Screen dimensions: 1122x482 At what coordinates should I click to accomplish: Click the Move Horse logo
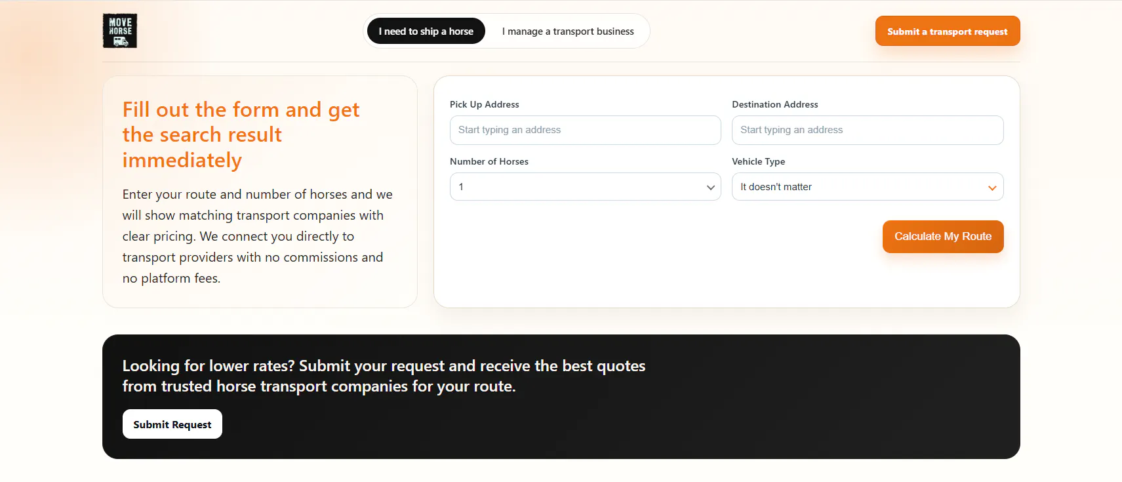[120, 31]
